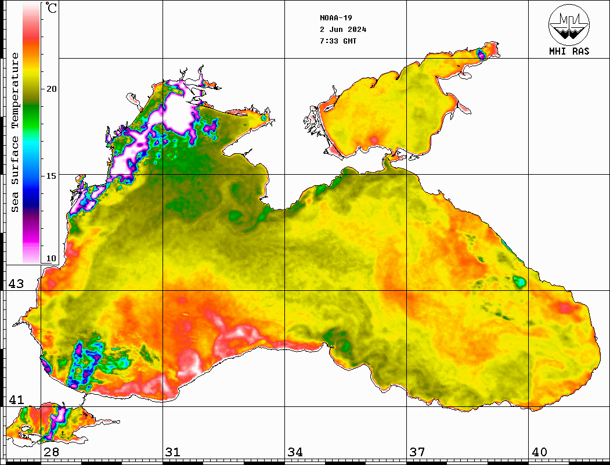This screenshot has width=610, height=465.
Task: Click the '°C' unit label
Action: point(50,8)
